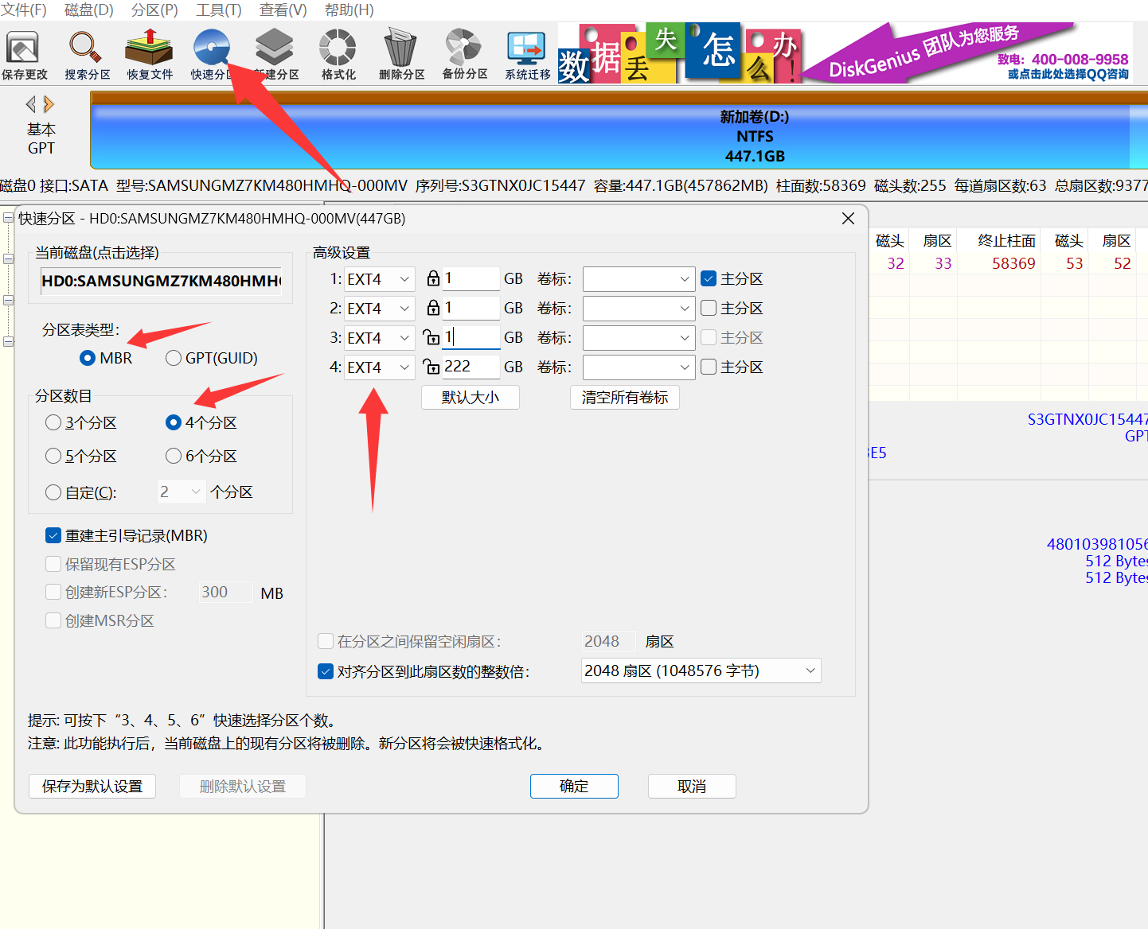The height and width of the screenshot is (929, 1148).
Task: Click the 保存更改 toolbar icon
Action: pyautogui.click(x=25, y=53)
